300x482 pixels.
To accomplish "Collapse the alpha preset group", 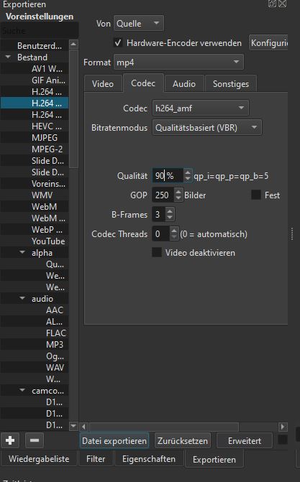I will pyautogui.click(x=22, y=252).
